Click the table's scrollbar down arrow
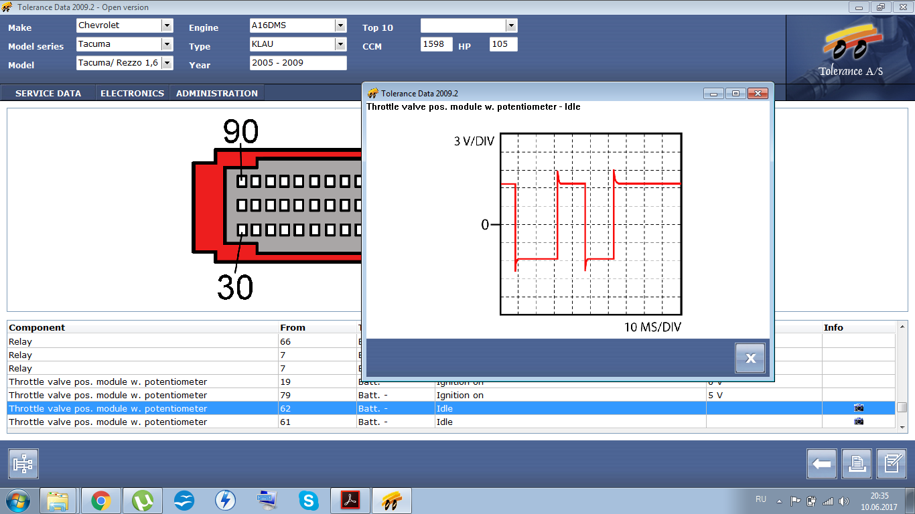The image size is (915, 514). click(x=902, y=427)
